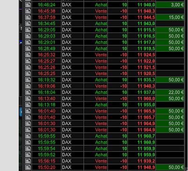Click the ticket icon beside 15:59:52
The width and height of the screenshot is (188, 171).
[28, 155]
